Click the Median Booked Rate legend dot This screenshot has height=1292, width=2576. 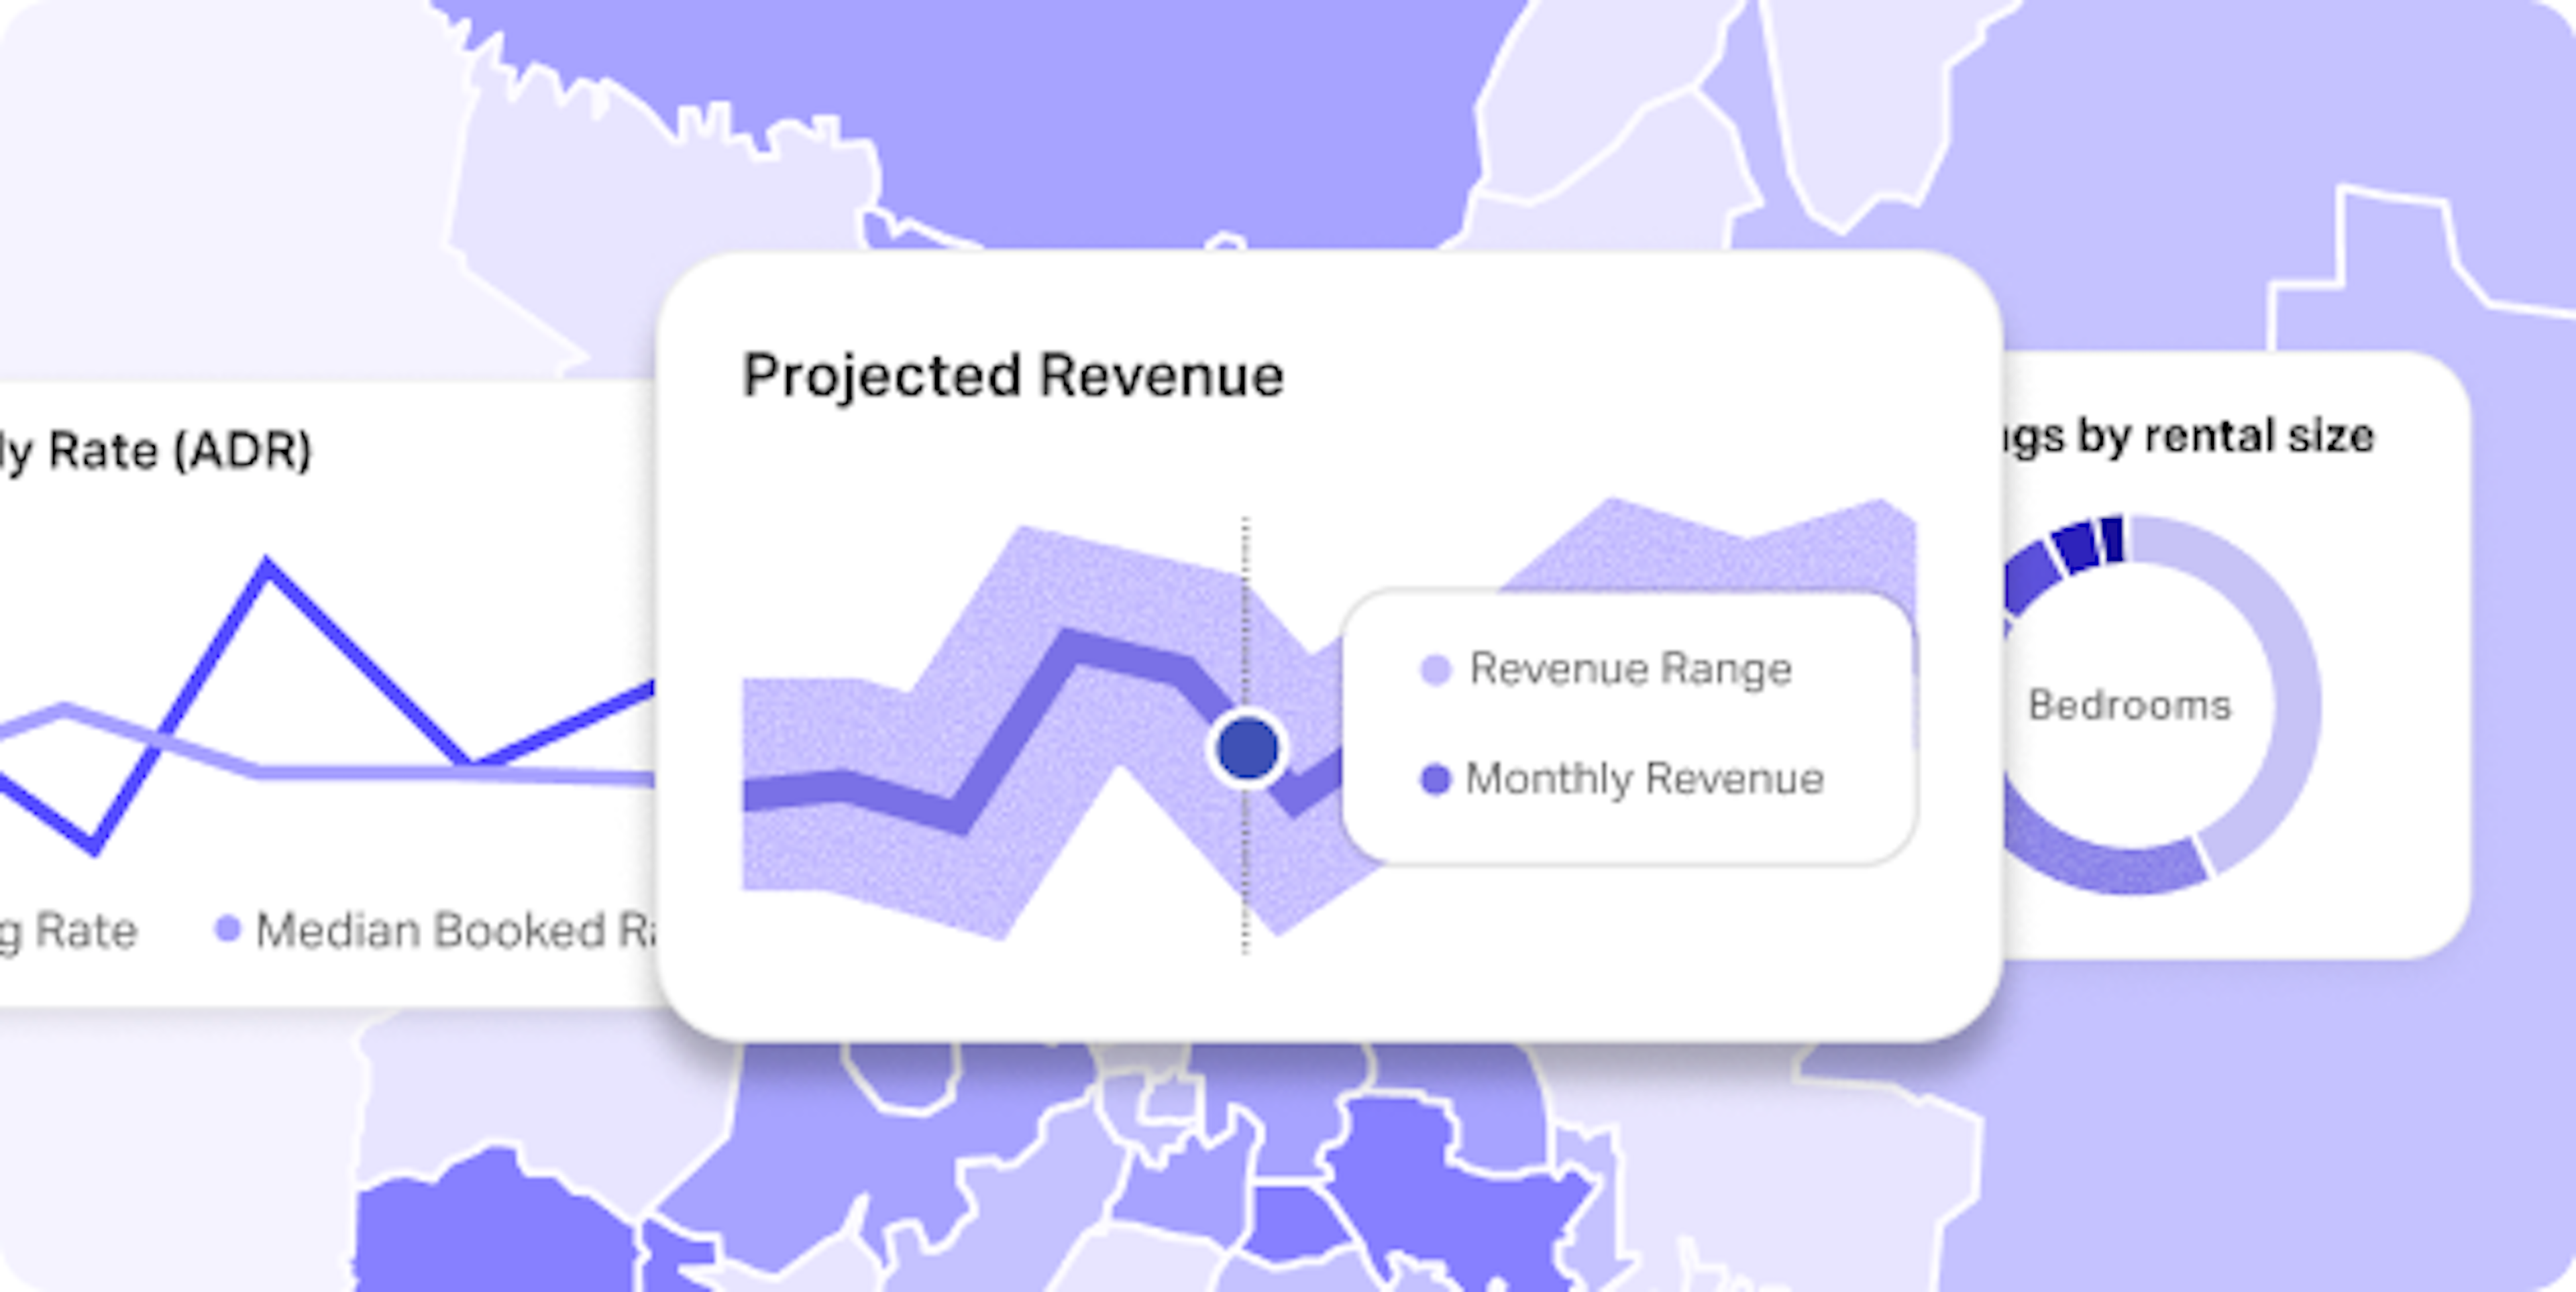(228, 929)
